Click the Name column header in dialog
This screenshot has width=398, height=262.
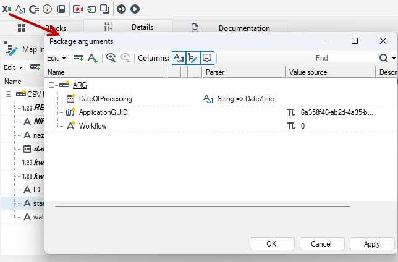click(x=106, y=72)
